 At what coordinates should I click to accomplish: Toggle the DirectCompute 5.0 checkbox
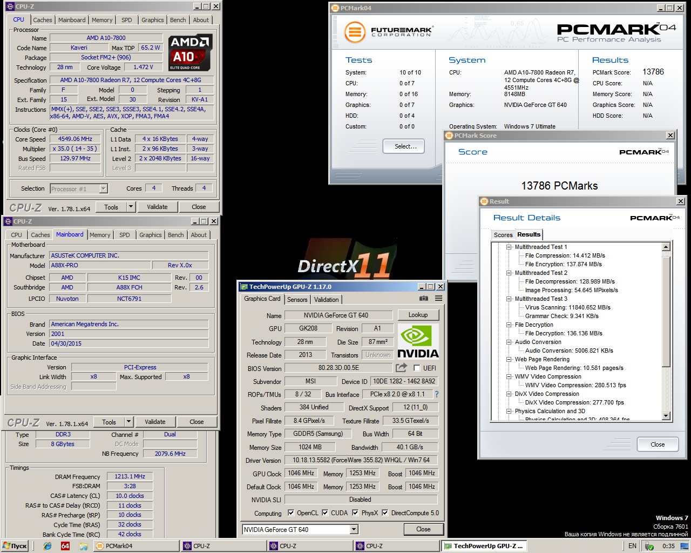(x=385, y=512)
